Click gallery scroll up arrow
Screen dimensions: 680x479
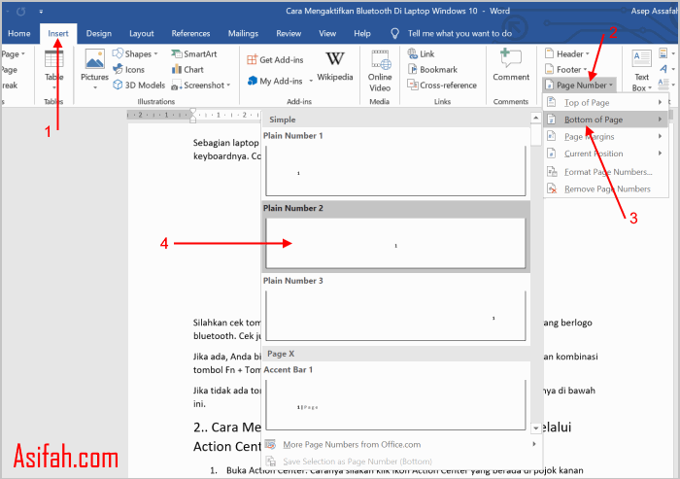coord(536,118)
